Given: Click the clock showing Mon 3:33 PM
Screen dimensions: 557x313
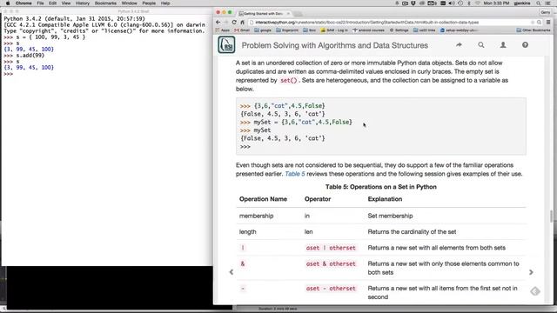Looking at the screenshot, I should 496,3.
